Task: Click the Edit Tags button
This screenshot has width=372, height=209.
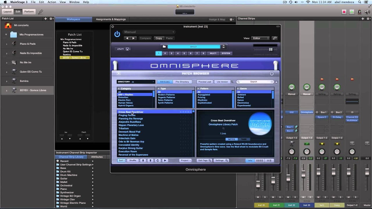Action: point(204,161)
